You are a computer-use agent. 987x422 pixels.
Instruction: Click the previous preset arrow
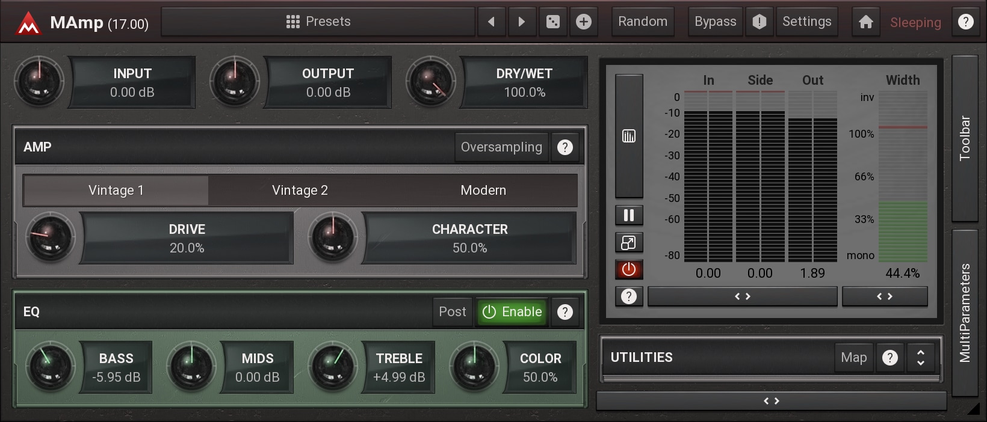(492, 22)
